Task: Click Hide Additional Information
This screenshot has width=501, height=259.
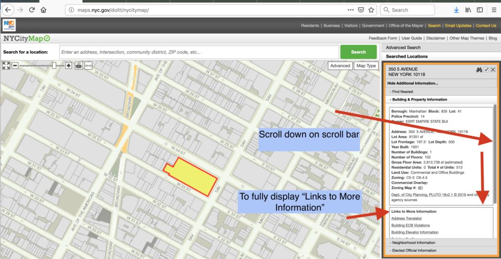Action: click(412, 83)
